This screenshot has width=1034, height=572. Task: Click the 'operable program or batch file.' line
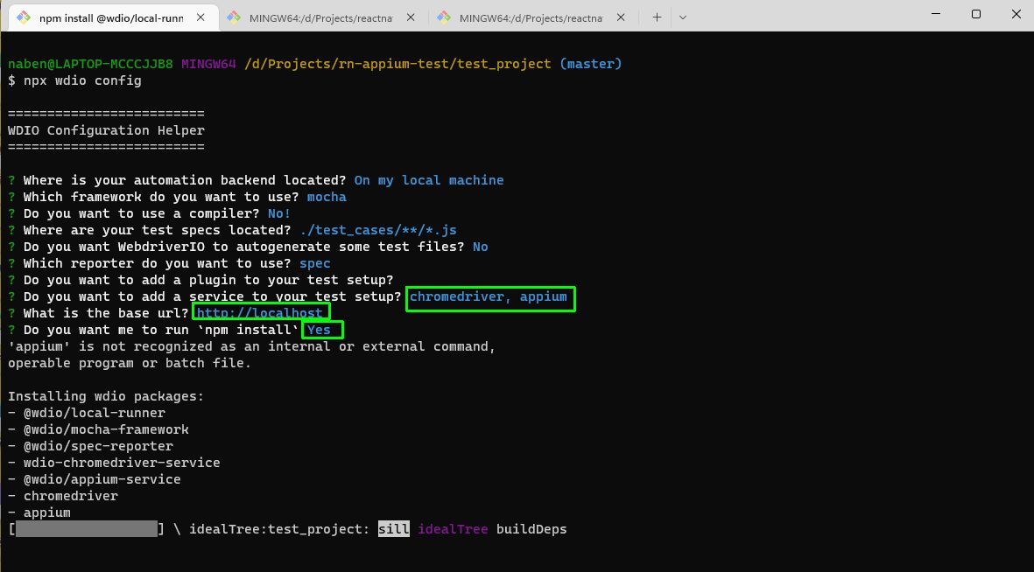click(x=130, y=363)
